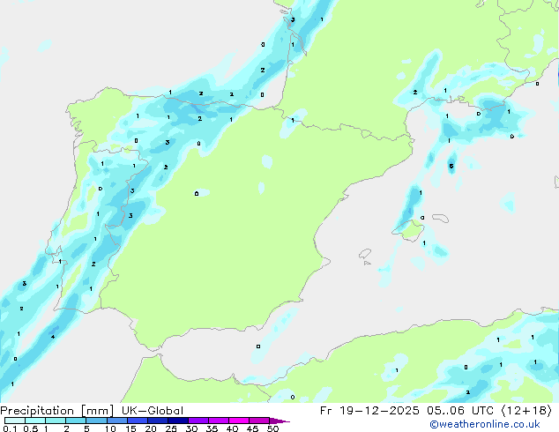The height and width of the screenshot is (432, 559).
Task: Click the 1–2 mm legend color swatch
Action: click(56, 421)
